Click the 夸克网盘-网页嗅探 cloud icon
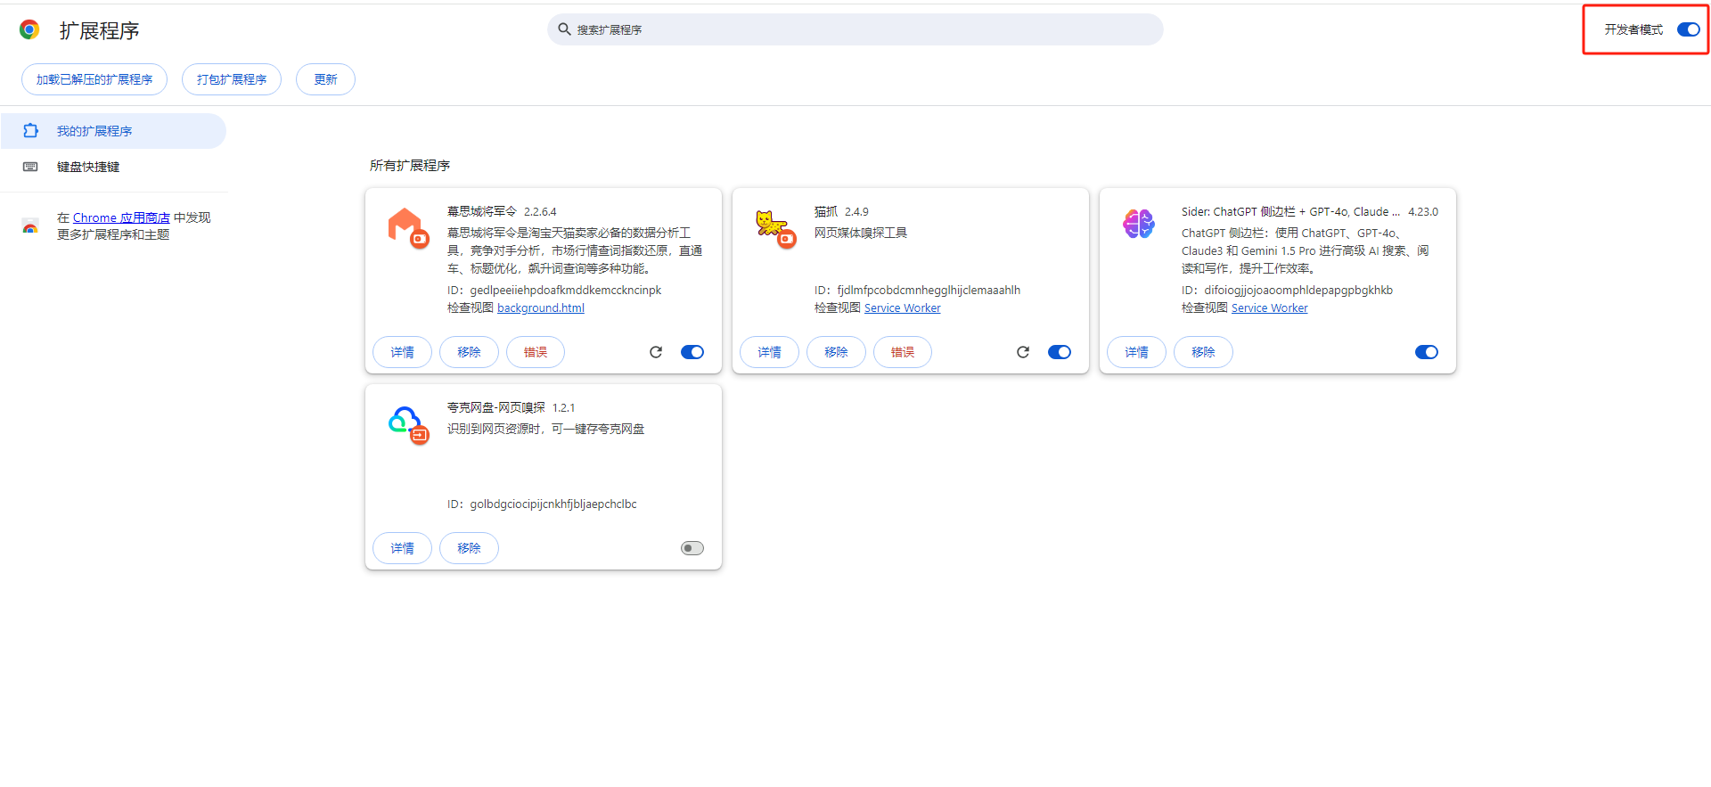1711x787 pixels. (x=408, y=424)
